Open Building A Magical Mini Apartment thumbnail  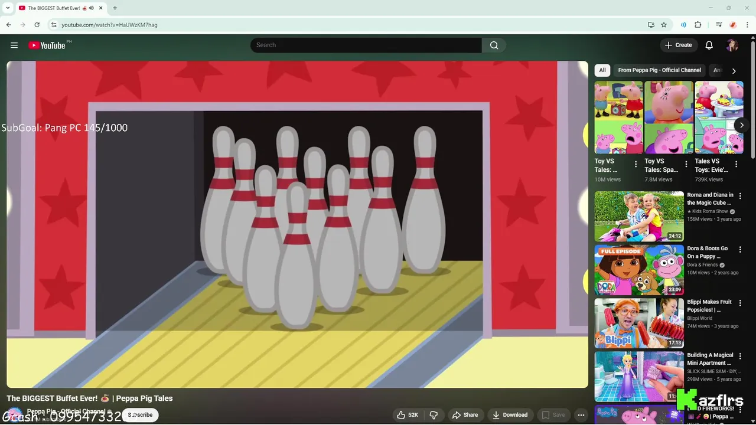tap(639, 377)
